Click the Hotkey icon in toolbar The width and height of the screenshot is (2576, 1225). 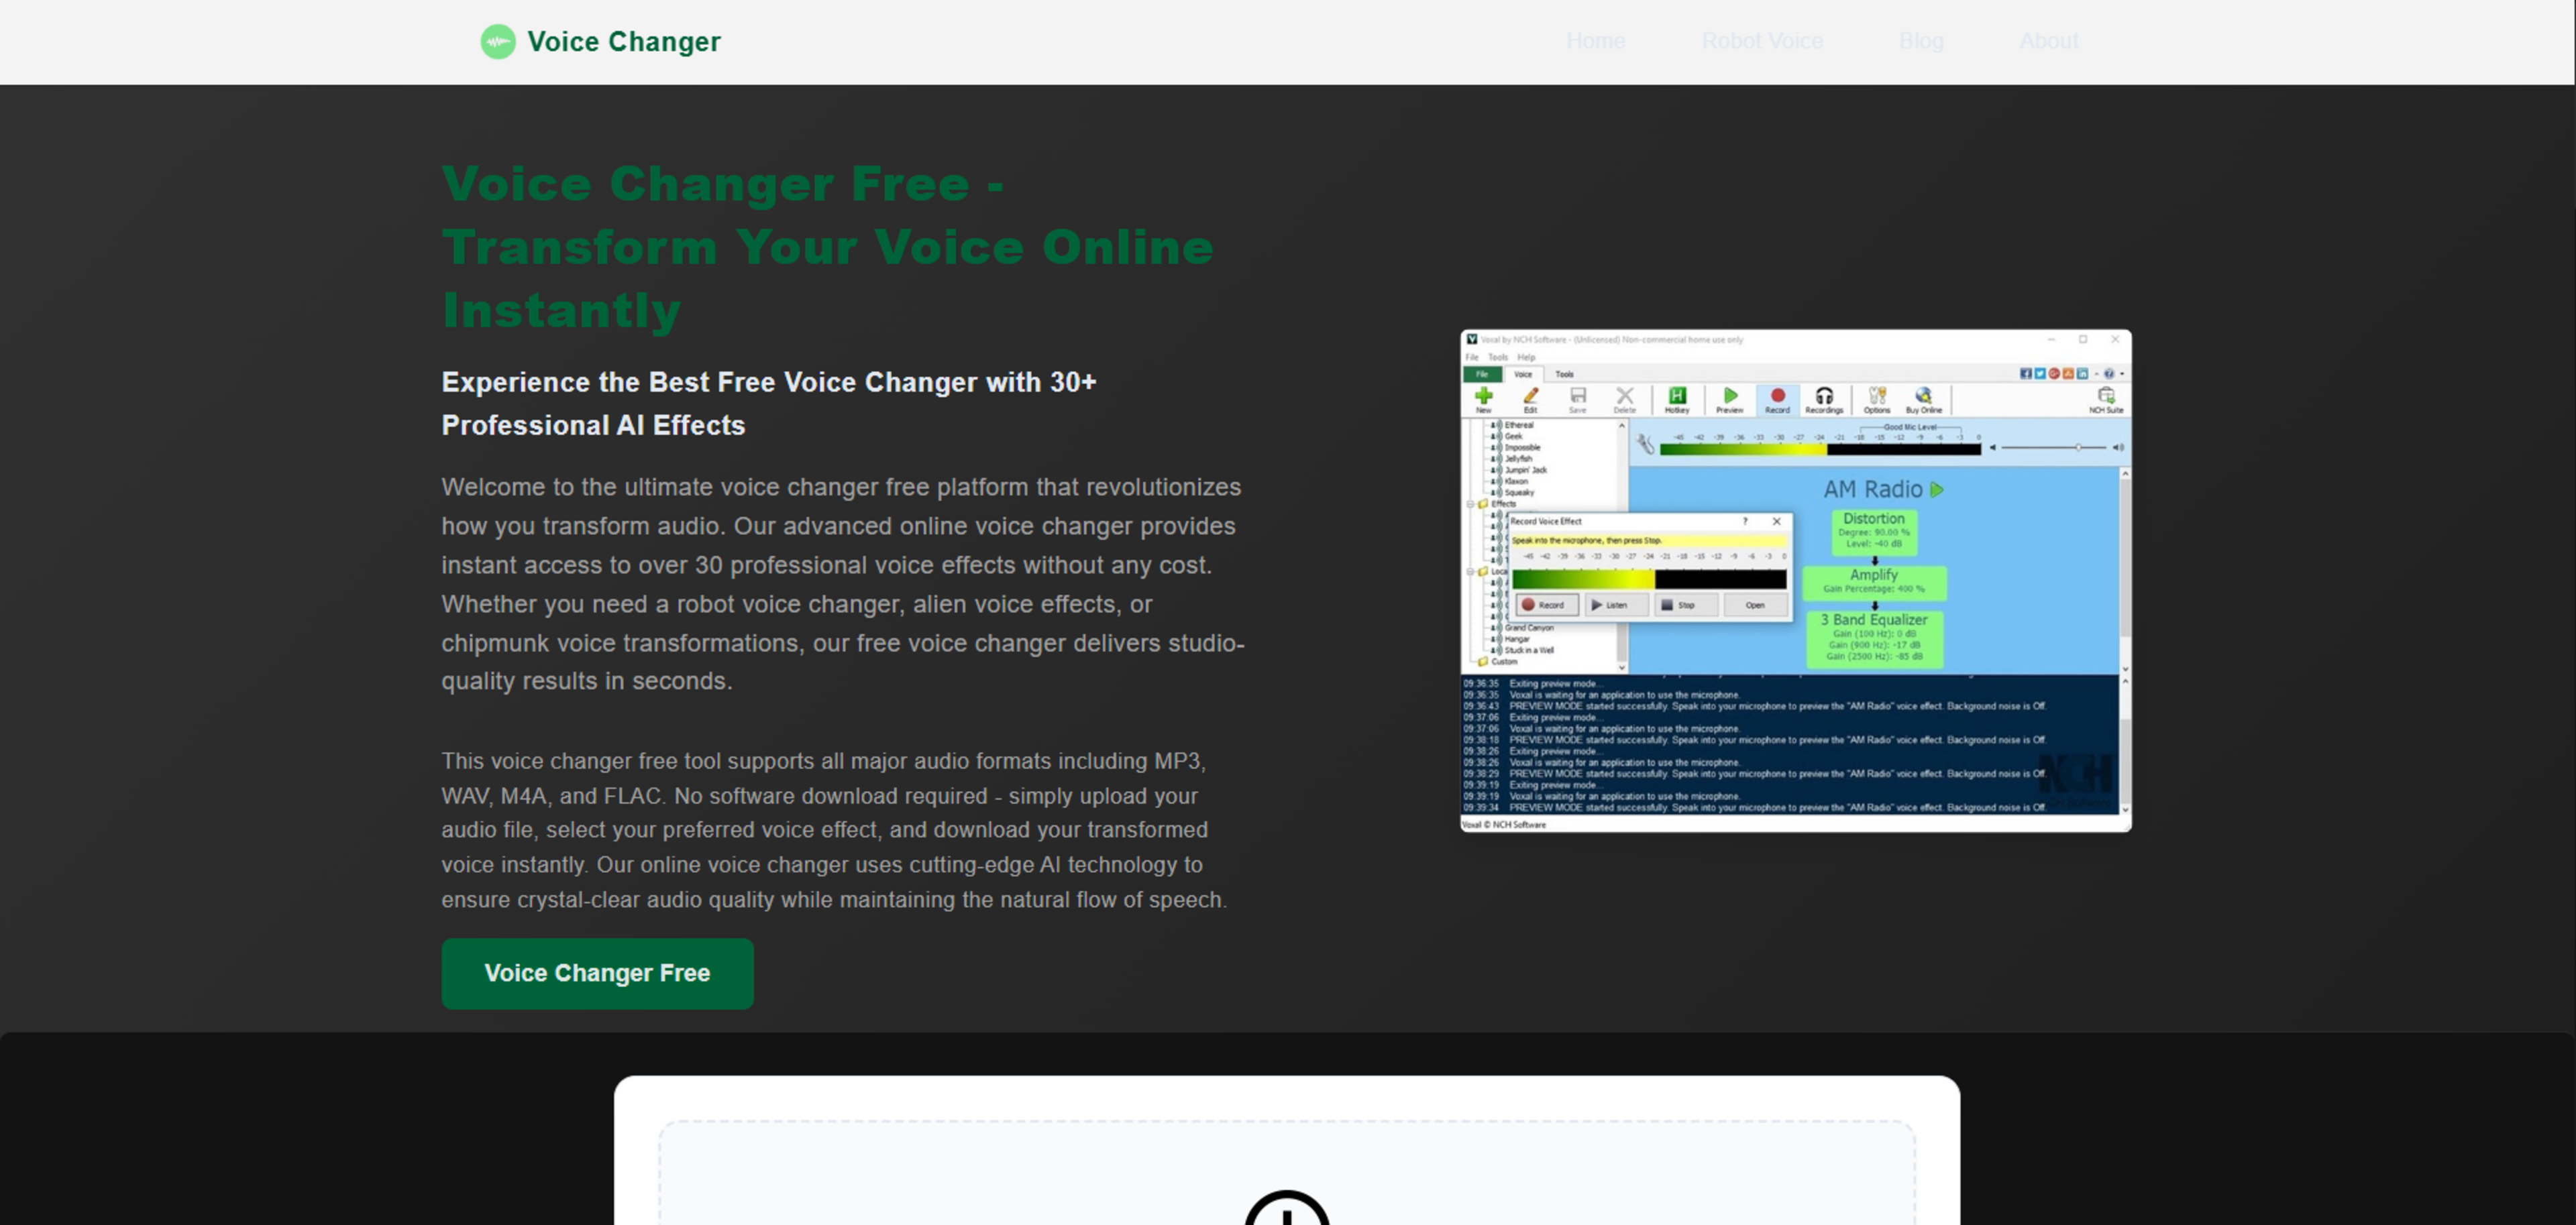[1677, 397]
